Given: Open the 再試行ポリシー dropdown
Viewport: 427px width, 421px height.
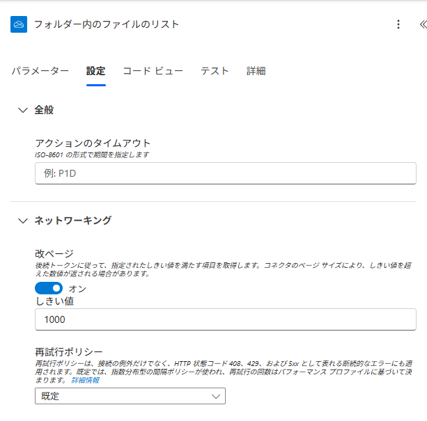Looking at the screenshot, I should [130, 396].
